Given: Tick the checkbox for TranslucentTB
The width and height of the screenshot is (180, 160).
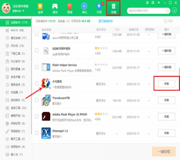Looking at the screenshot, I should tap(37, 100).
